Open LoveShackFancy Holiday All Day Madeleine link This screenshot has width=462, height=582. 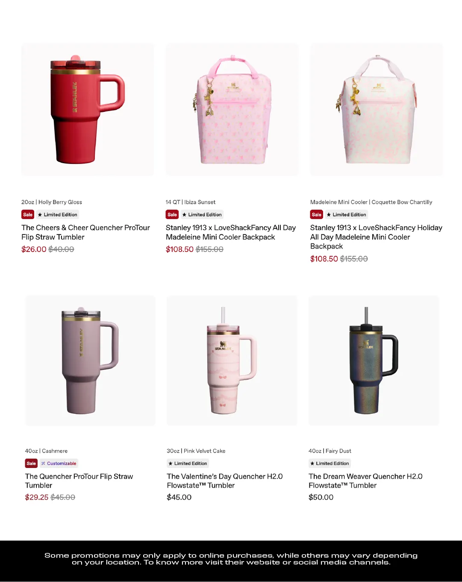tap(376, 237)
